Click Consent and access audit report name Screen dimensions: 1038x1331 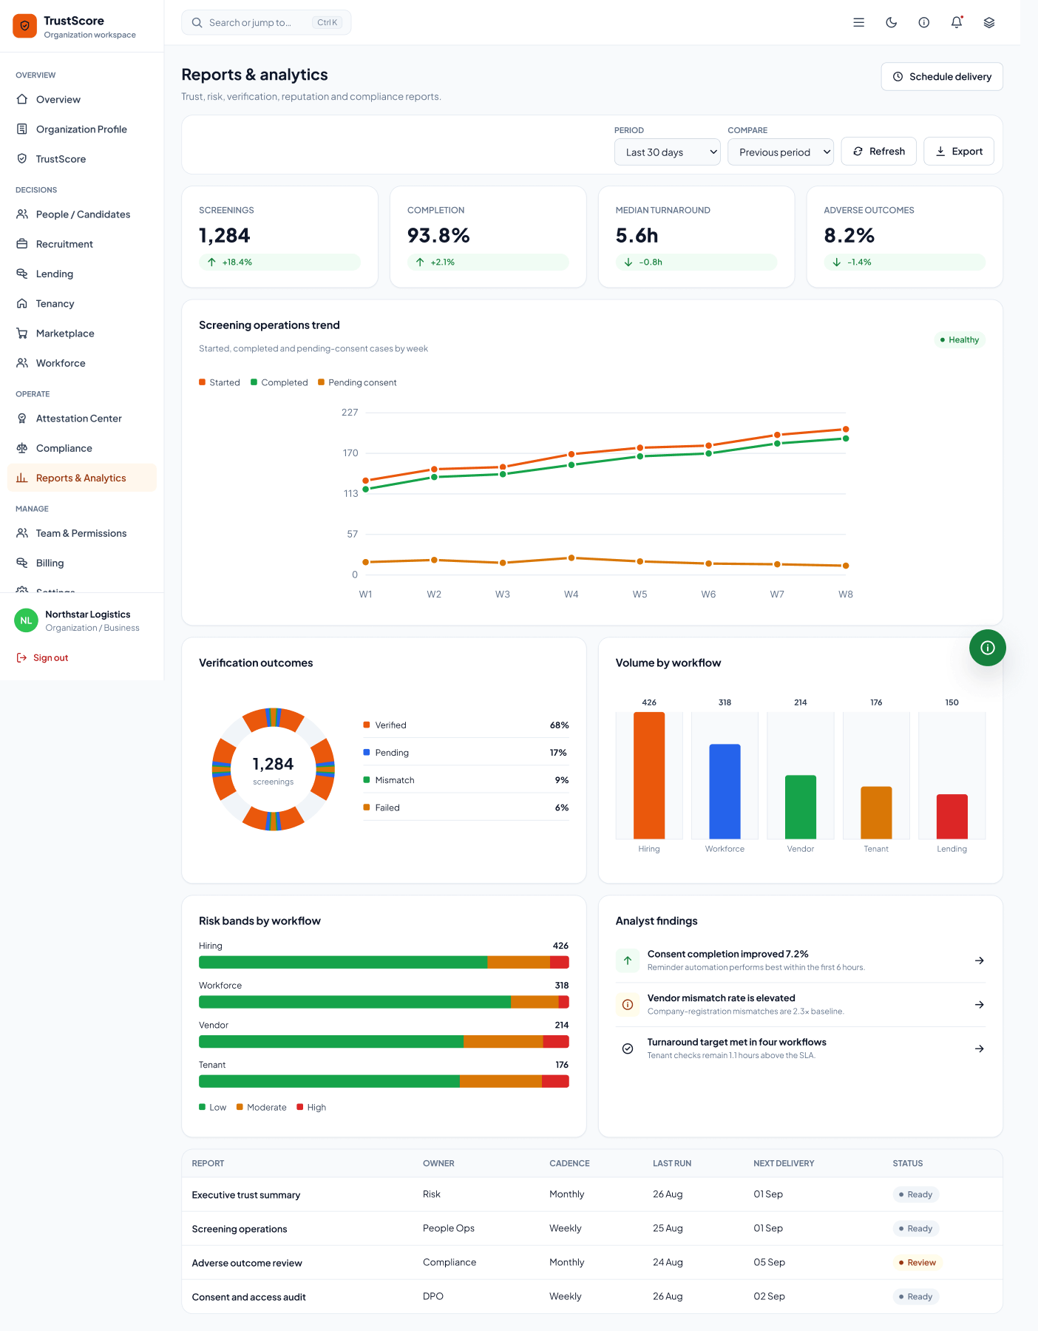[249, 1297]
